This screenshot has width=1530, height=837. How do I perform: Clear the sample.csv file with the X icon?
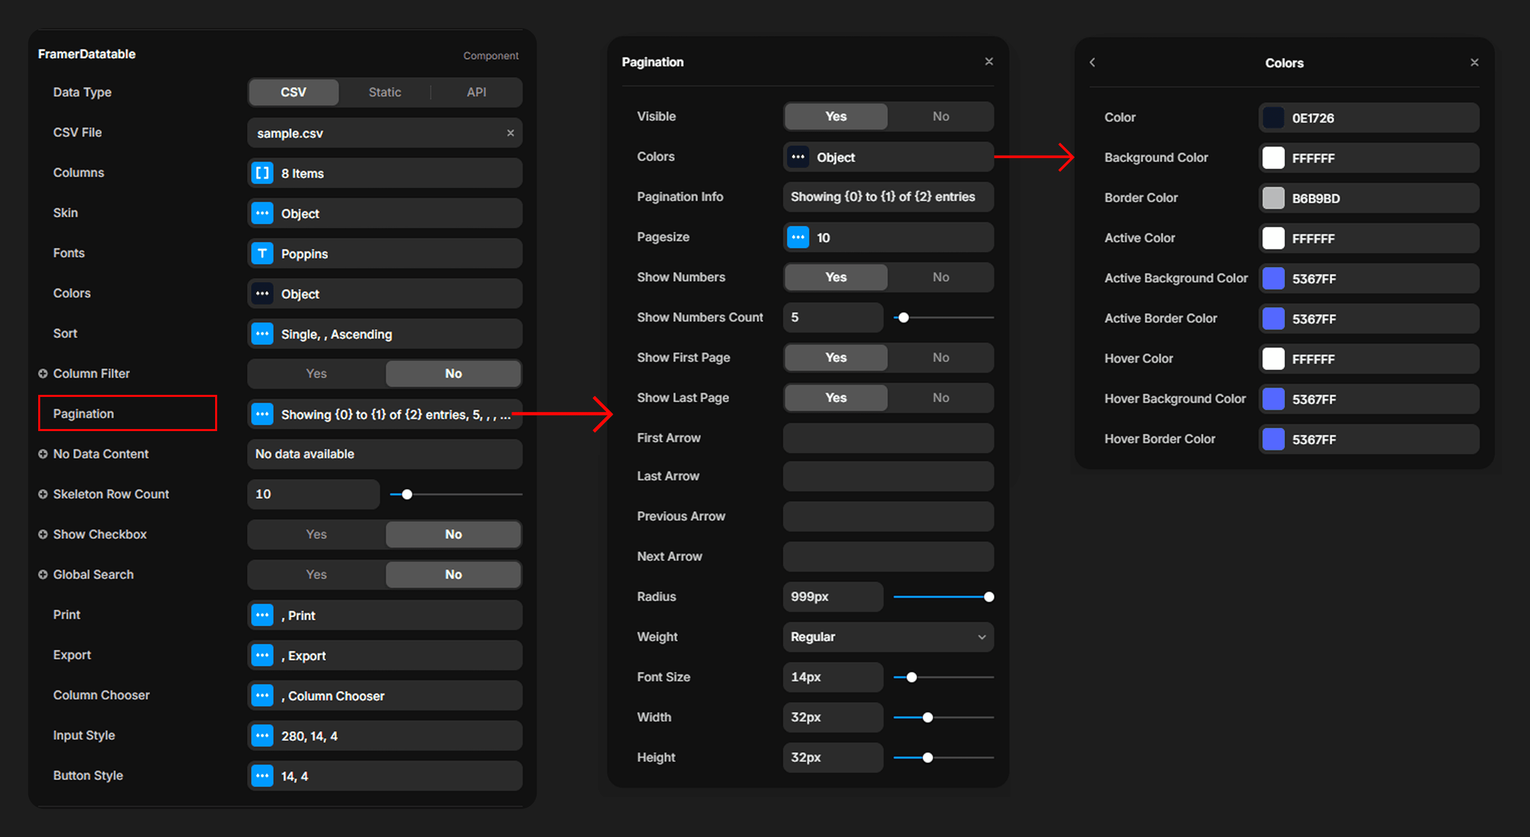[510, 133]
